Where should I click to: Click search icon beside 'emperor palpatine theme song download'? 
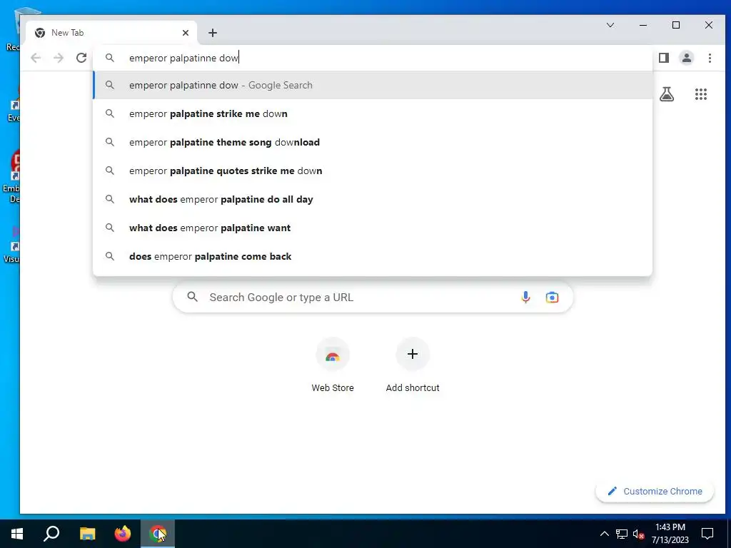coord(109,142)
